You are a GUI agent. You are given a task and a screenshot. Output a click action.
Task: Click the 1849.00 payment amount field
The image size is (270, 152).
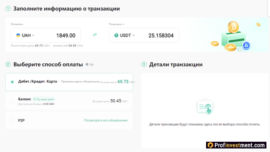(66, 35)
